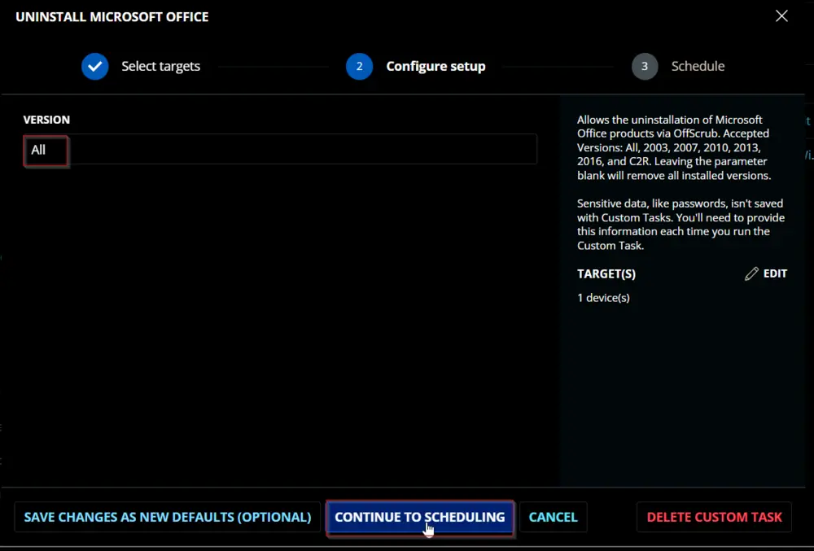Click the pencil icon next to EDIT
Image resolution: width=814 pixels, height=551 pixels.
(x=751, y=274)
